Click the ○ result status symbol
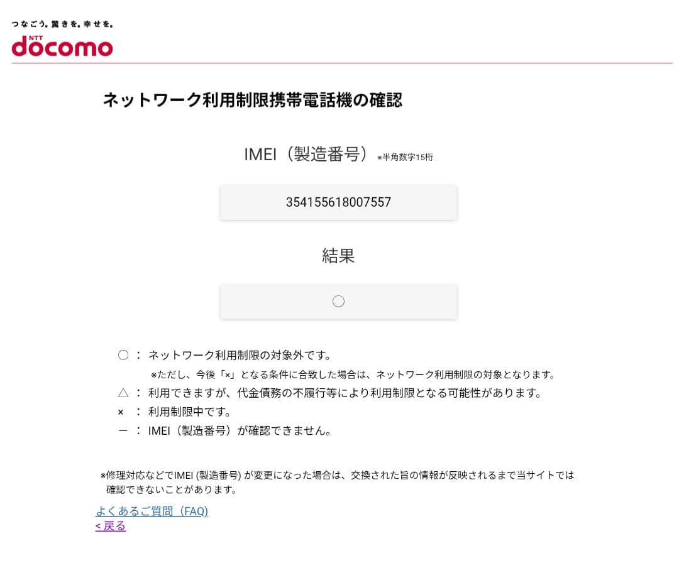Screen dimensions: 679x568 (x=339, y=301)
